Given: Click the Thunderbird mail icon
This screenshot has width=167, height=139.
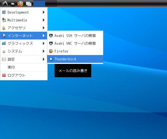Looking at the screenshot, I should pos(51,59).
